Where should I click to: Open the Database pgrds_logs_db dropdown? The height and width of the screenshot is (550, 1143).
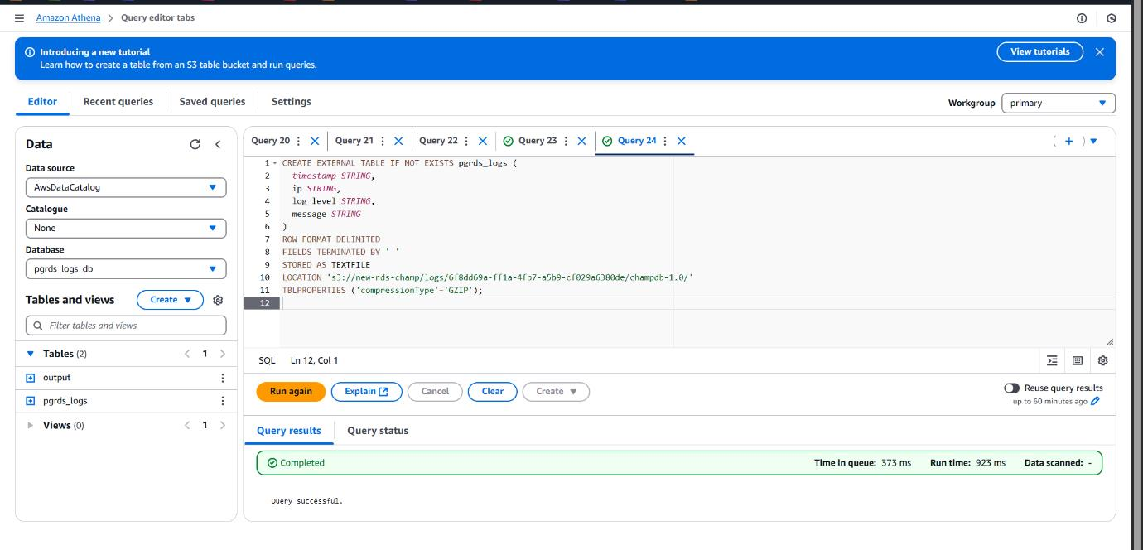pyautogui.click(x=126, y=268)
